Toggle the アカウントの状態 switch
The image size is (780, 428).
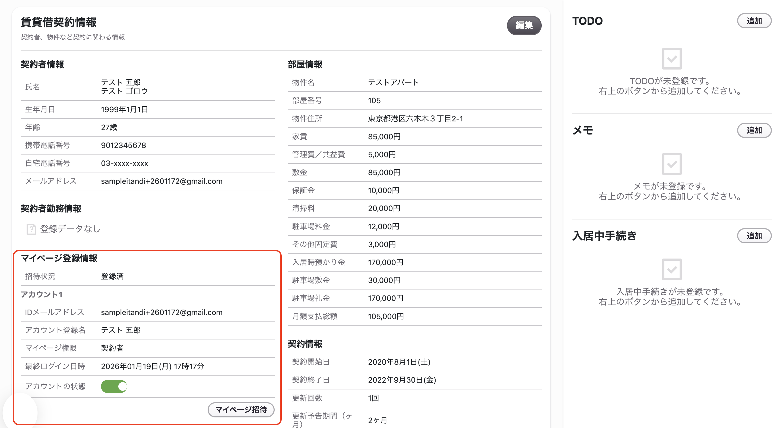coord(114,386)
